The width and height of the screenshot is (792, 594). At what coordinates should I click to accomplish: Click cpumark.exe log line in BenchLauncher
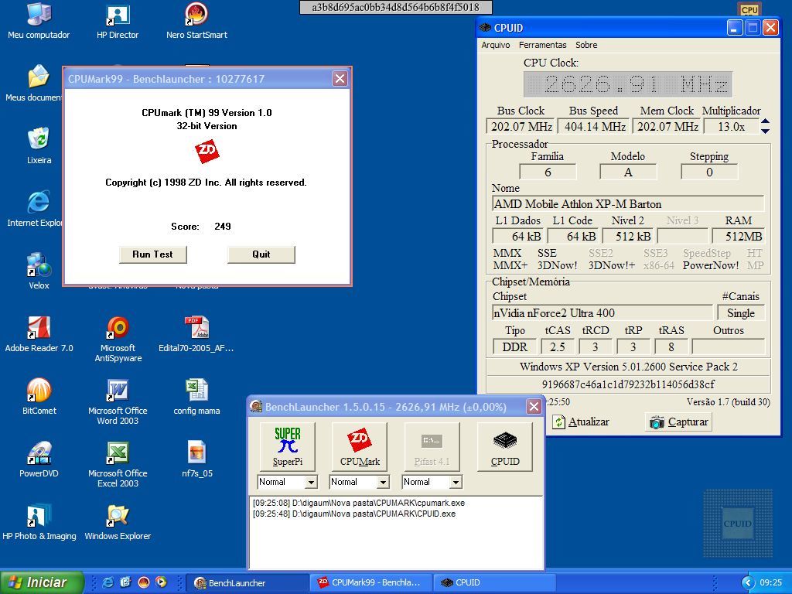pyautogui.click(x=359, y=503)
